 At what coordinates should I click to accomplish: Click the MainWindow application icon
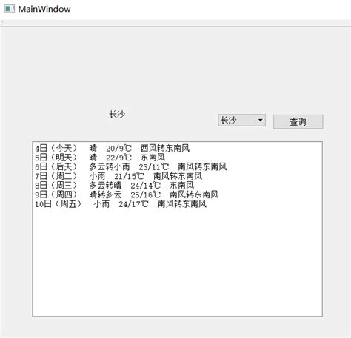(x=10, y=9)
